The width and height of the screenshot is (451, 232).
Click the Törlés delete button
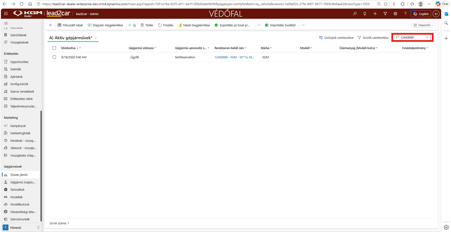pos(147,25)
